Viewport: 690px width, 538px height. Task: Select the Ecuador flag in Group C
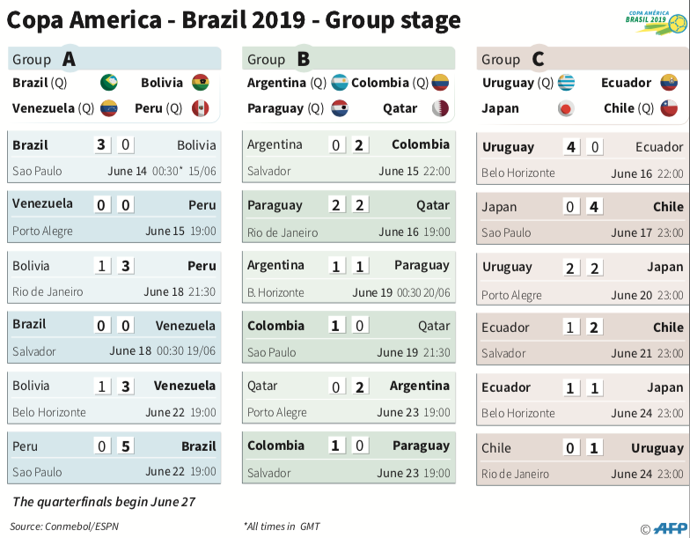tap(669, 83)
